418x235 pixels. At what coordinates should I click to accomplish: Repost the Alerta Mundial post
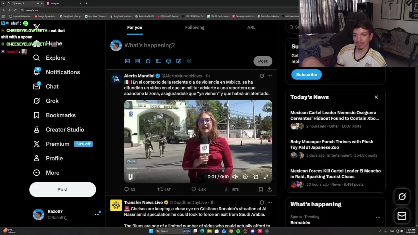(x=164, y=189)
